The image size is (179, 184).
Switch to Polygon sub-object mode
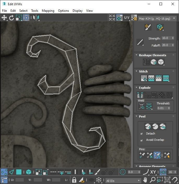tap(19, 172)
